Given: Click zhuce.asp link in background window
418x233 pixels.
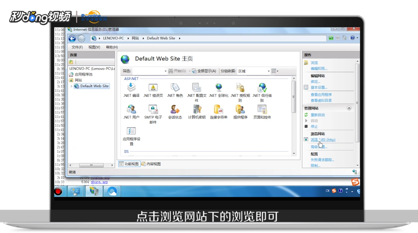Looking at the screenshot, I should 99,182.
